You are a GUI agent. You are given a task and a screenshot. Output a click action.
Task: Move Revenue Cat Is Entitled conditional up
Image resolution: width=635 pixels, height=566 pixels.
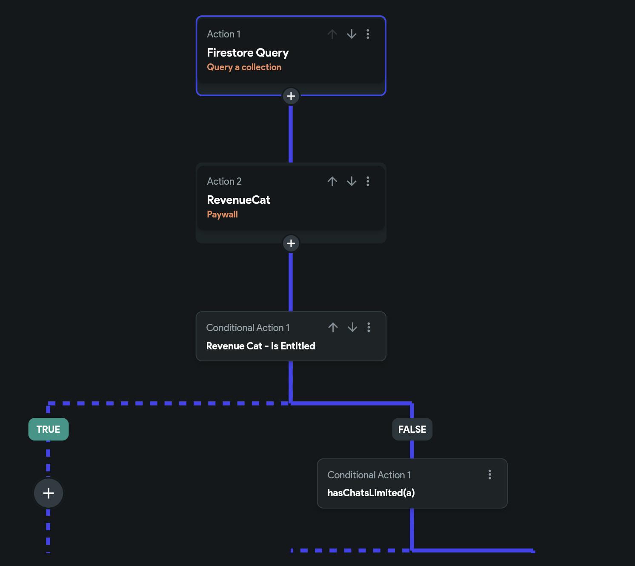pos(333,327)
